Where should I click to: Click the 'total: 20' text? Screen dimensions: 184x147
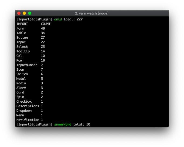point(81,124)
